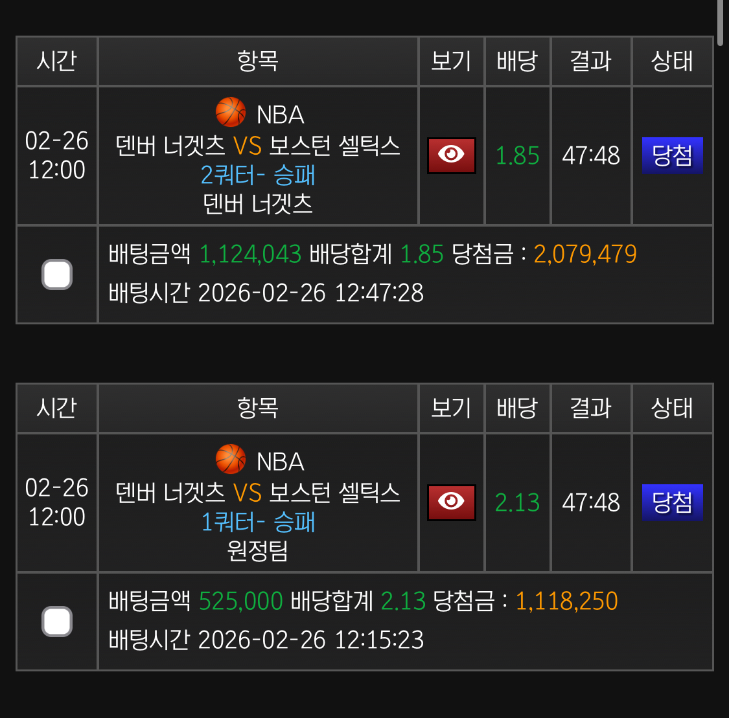Click the basketball icon in the 1쿼터 bet
Image resolution: width=729 pixels, height=718 pixels.
pos(231,460)
